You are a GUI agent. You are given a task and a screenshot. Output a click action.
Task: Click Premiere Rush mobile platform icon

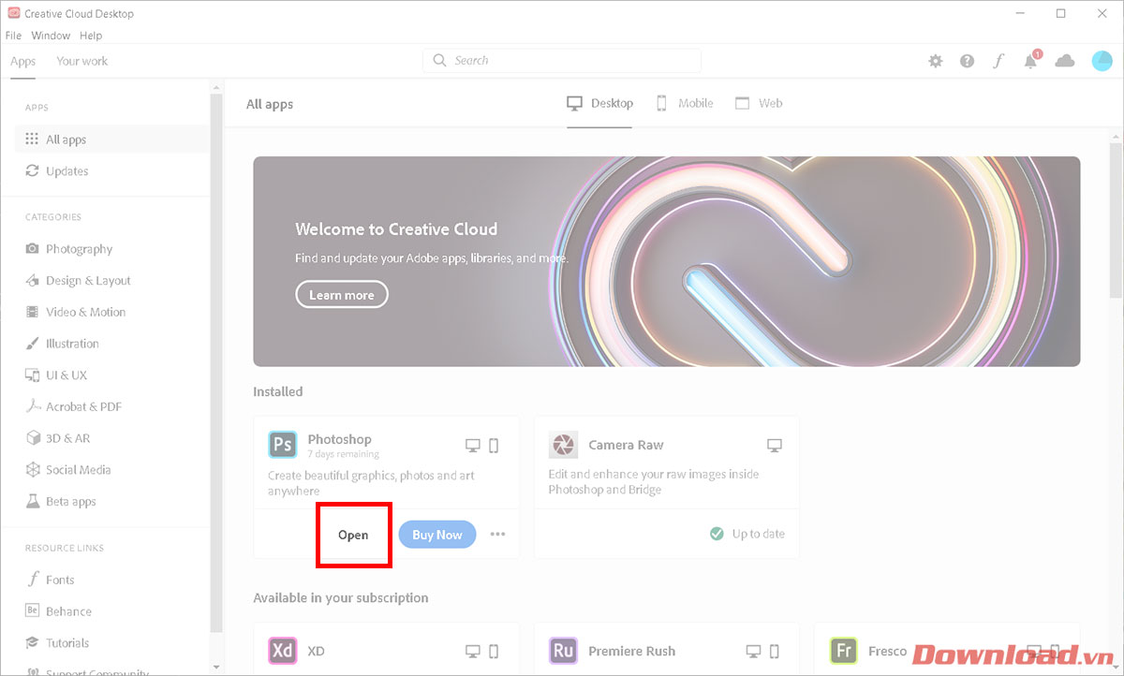point(776,651)
